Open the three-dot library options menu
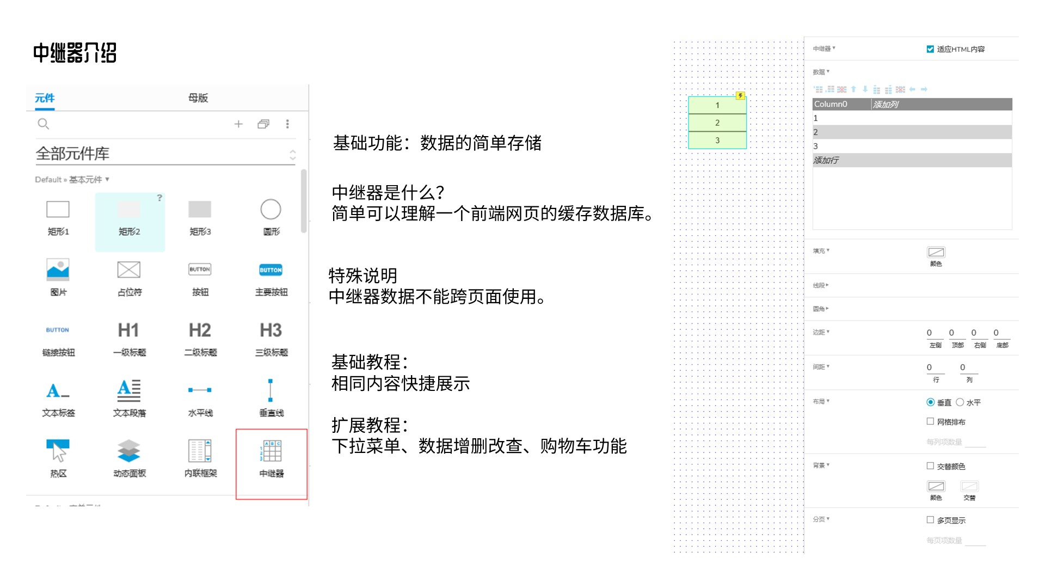The image size is (1045, 588). point(287,124)
